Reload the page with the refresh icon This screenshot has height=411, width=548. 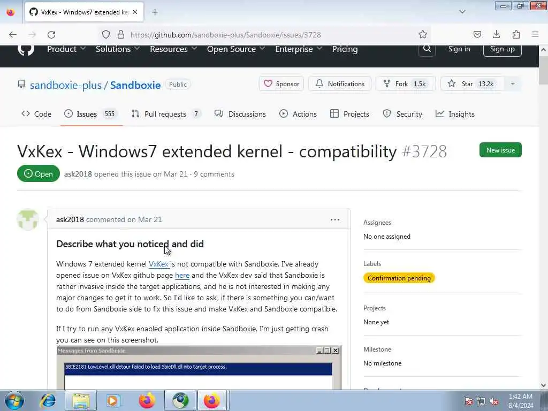(x=51, y=35)
